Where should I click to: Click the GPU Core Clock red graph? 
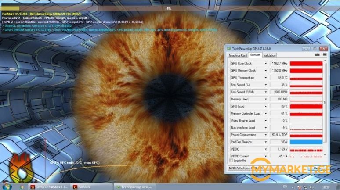tap(306, 63)
